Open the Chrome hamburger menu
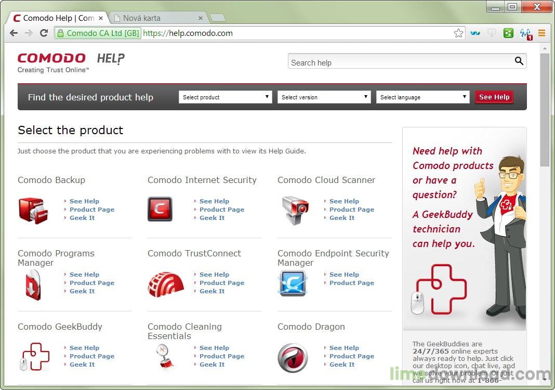 pos(541,33)
